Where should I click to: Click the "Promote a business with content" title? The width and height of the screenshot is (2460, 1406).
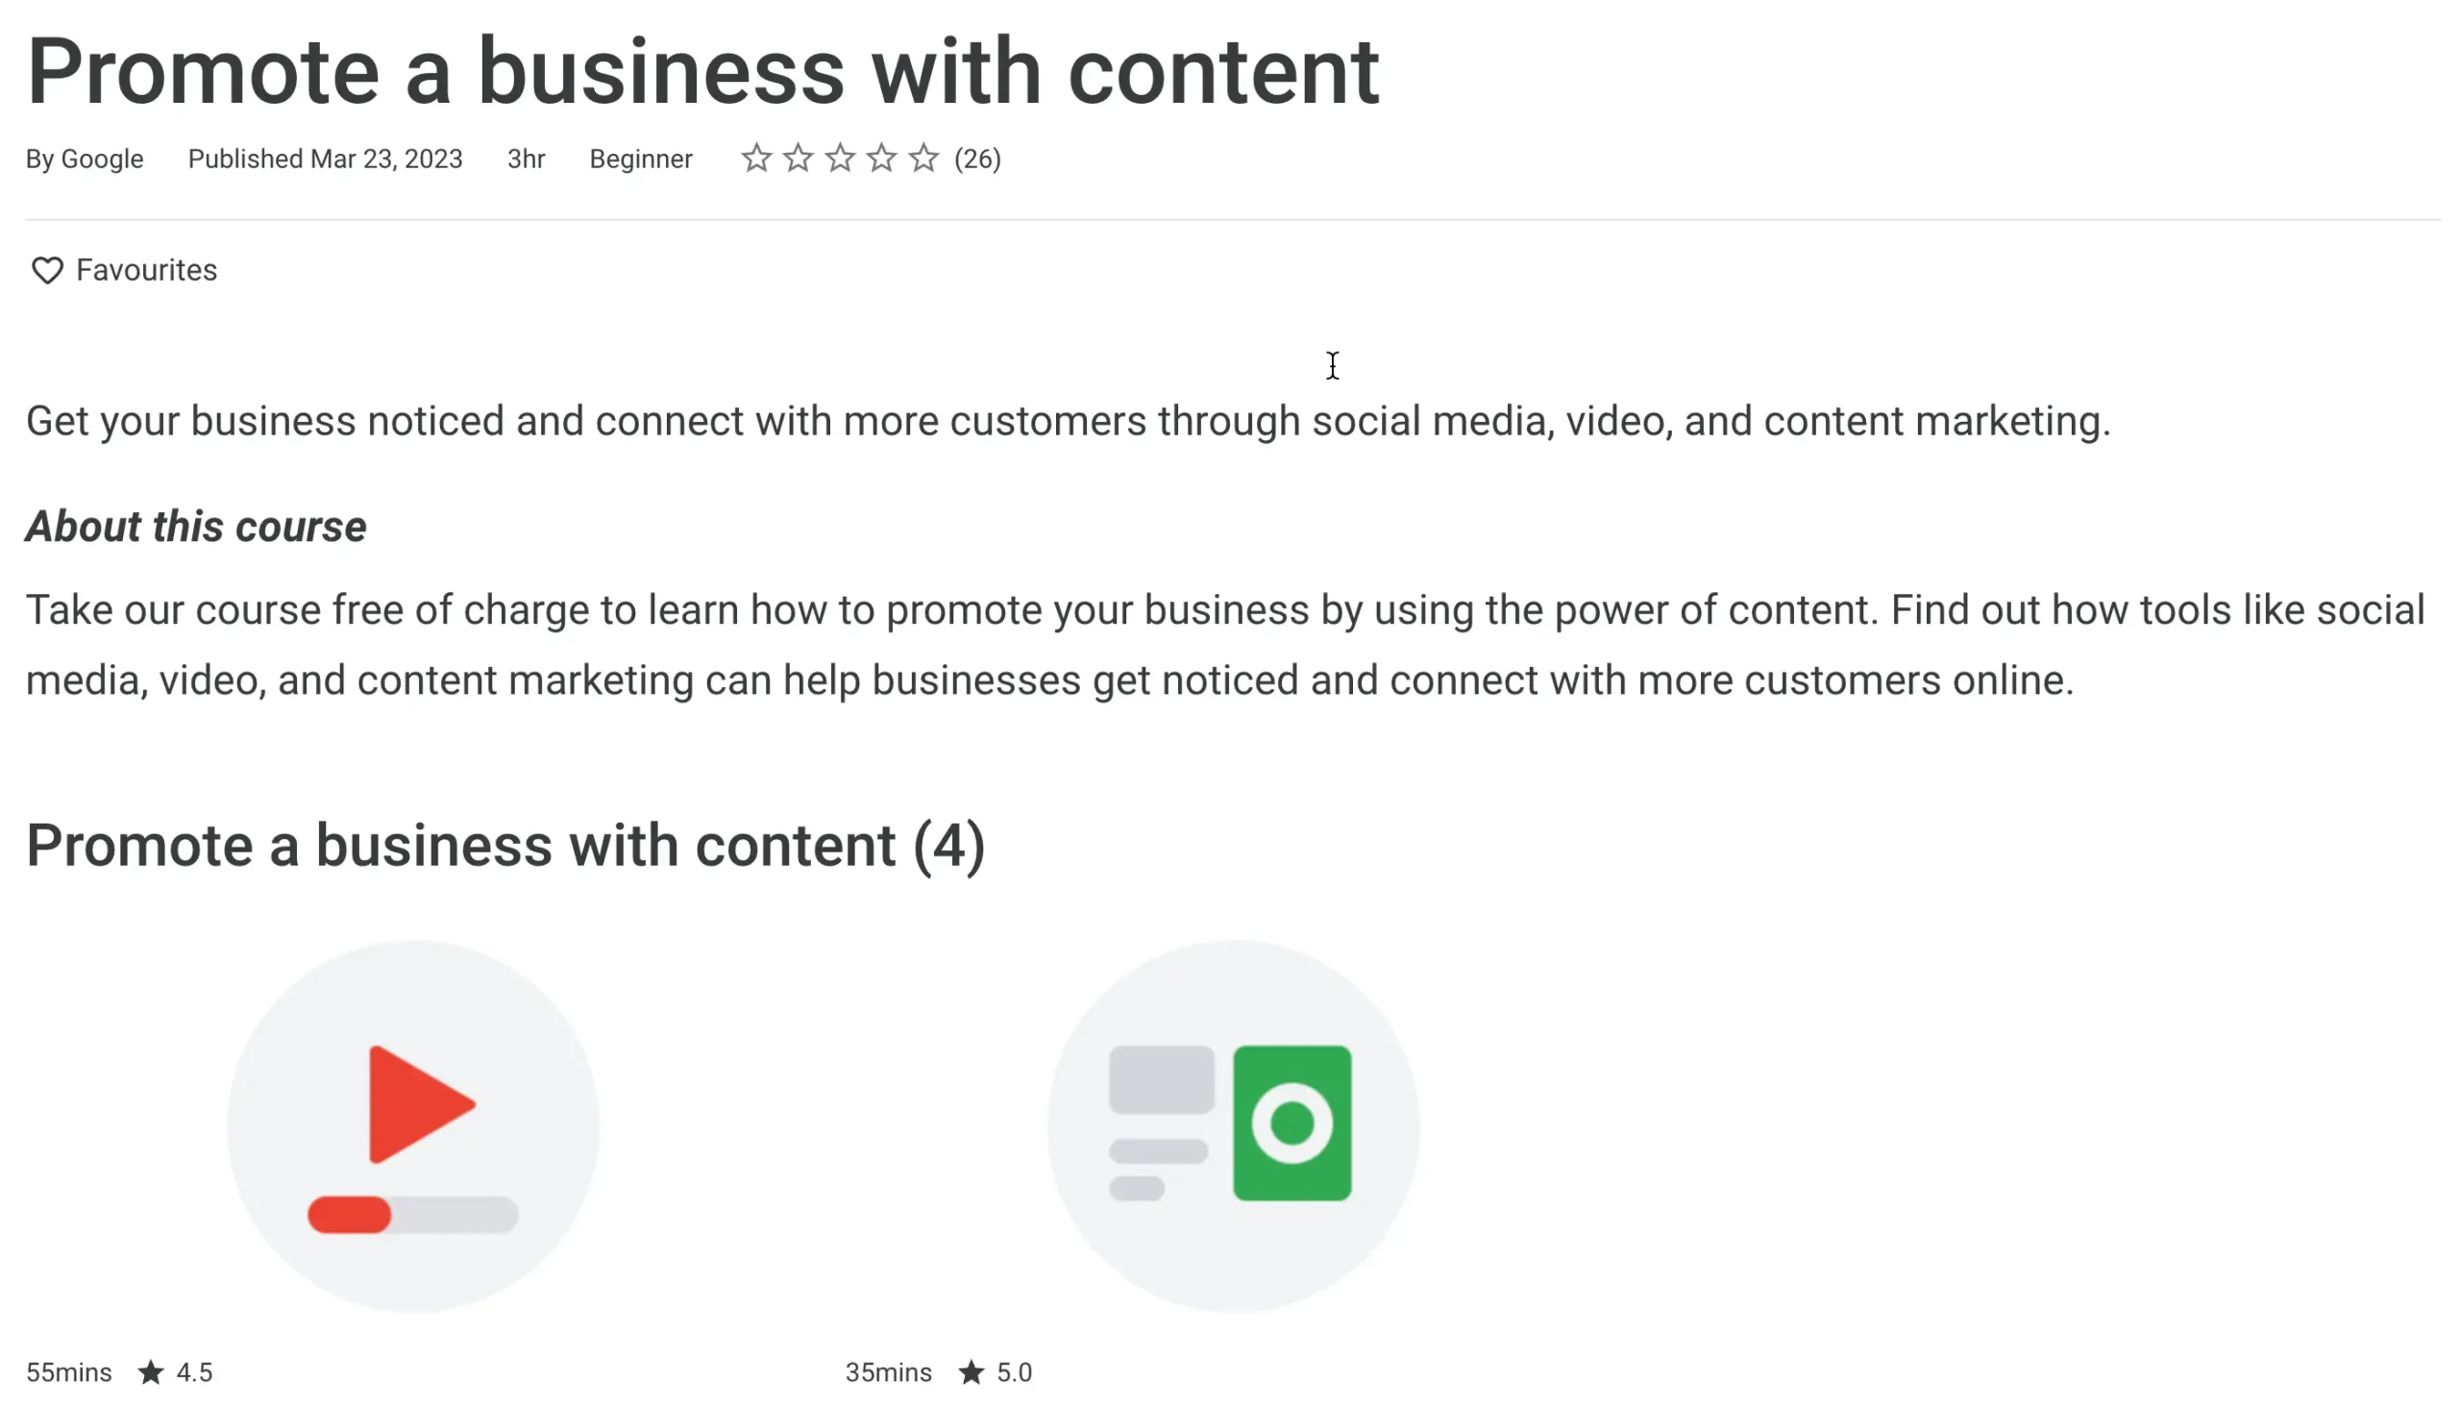(702, 71)
